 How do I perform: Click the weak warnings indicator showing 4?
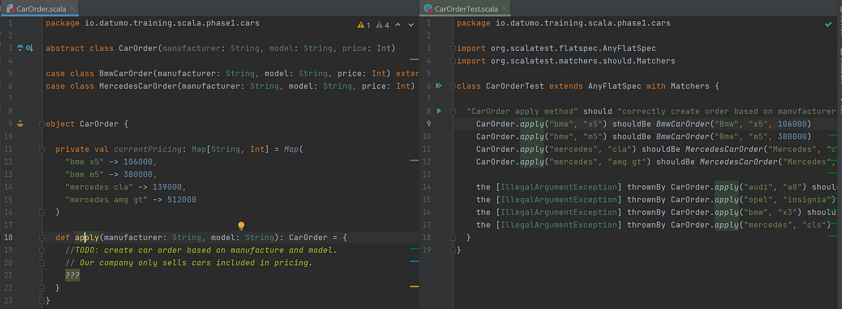383,25
